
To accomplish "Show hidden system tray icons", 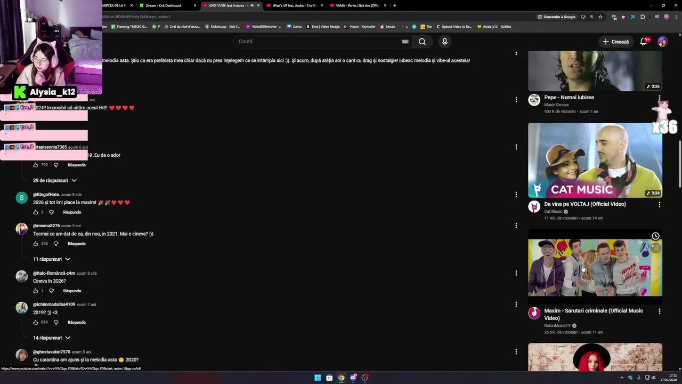I will 621,378.
